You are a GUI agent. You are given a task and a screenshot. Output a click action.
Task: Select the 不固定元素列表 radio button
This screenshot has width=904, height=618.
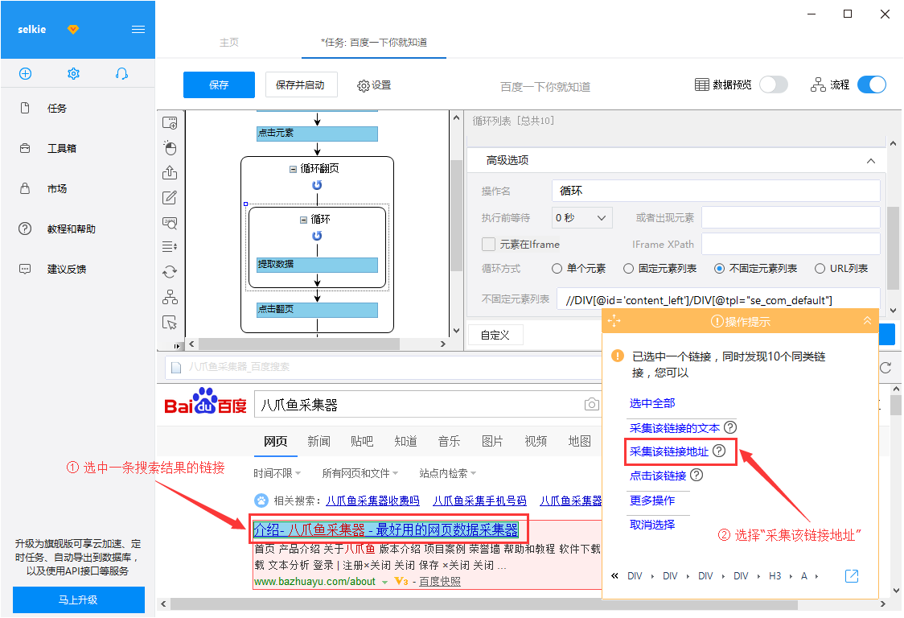719,268
